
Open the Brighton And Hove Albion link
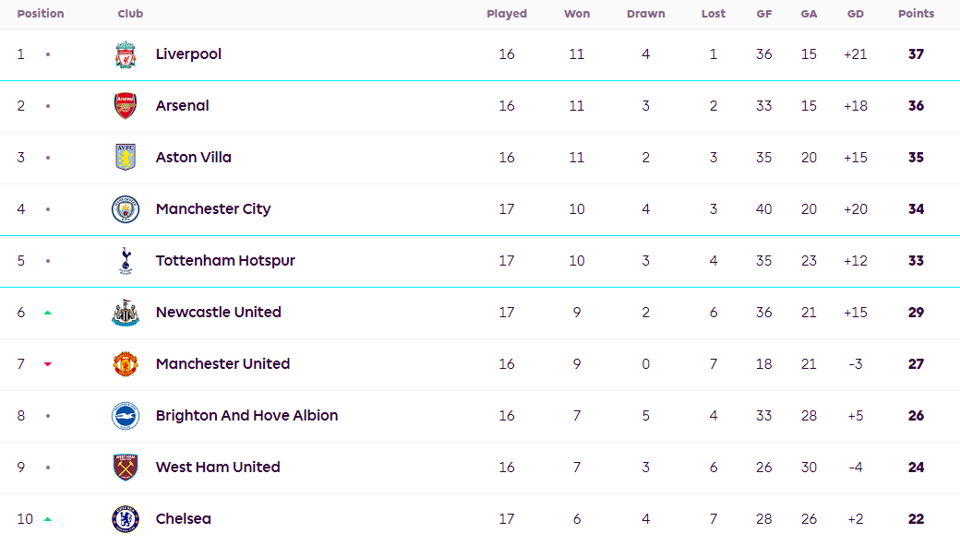click(x=246, y=415)
